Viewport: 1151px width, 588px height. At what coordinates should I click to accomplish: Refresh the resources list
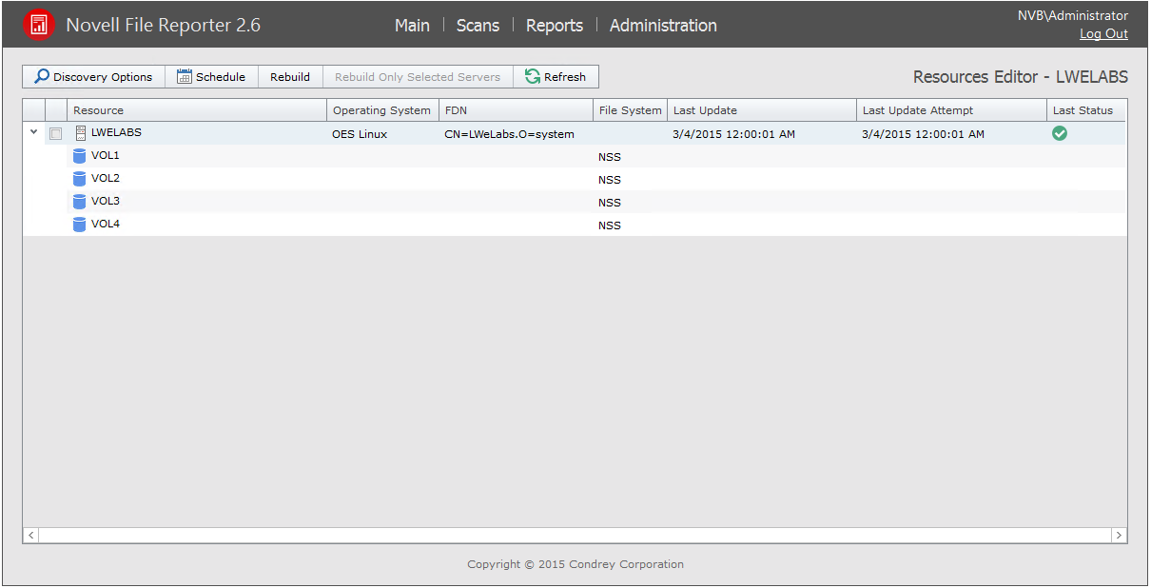556,77
